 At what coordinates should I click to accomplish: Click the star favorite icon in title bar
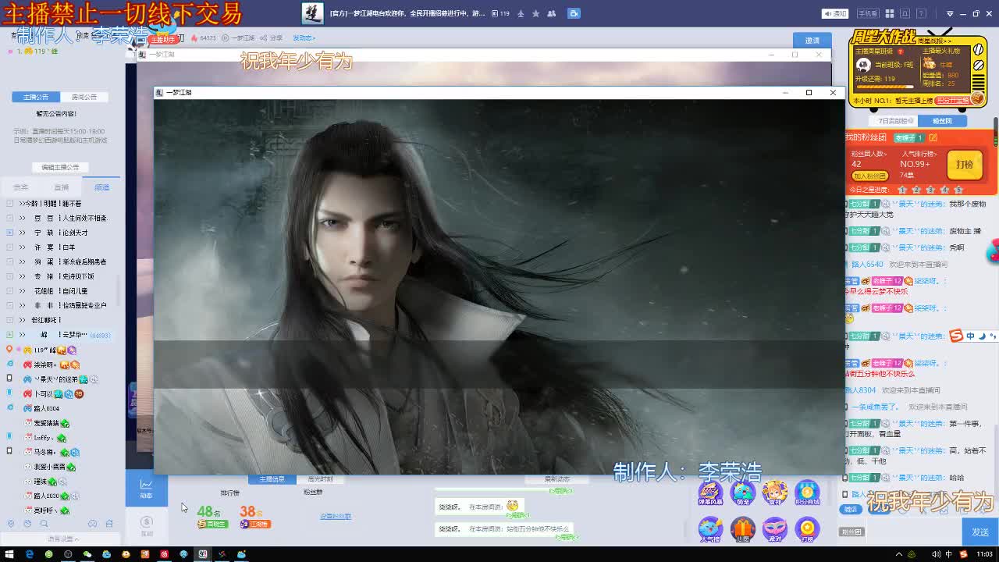535,13
